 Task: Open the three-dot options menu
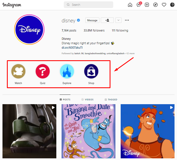(x=127, y=20)
